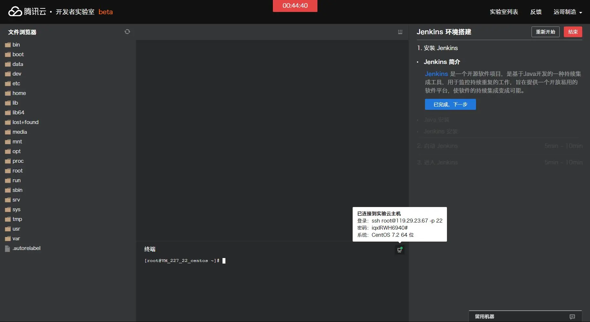The image size is (590, 322).
Task: Click the .autorelabel file icon
Action: click(7, 248)
